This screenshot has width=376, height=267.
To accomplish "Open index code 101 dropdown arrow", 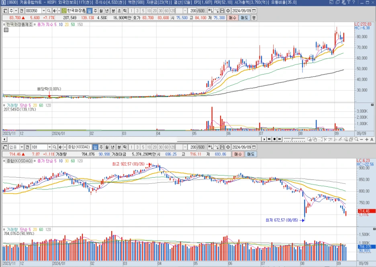I will coord(50,147).
